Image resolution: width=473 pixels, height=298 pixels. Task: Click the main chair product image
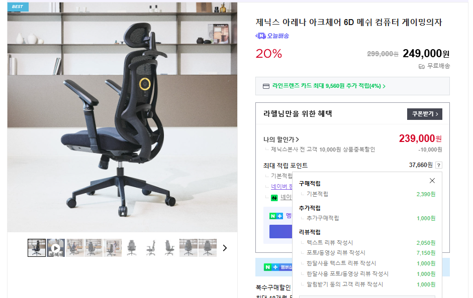[122, 117]
